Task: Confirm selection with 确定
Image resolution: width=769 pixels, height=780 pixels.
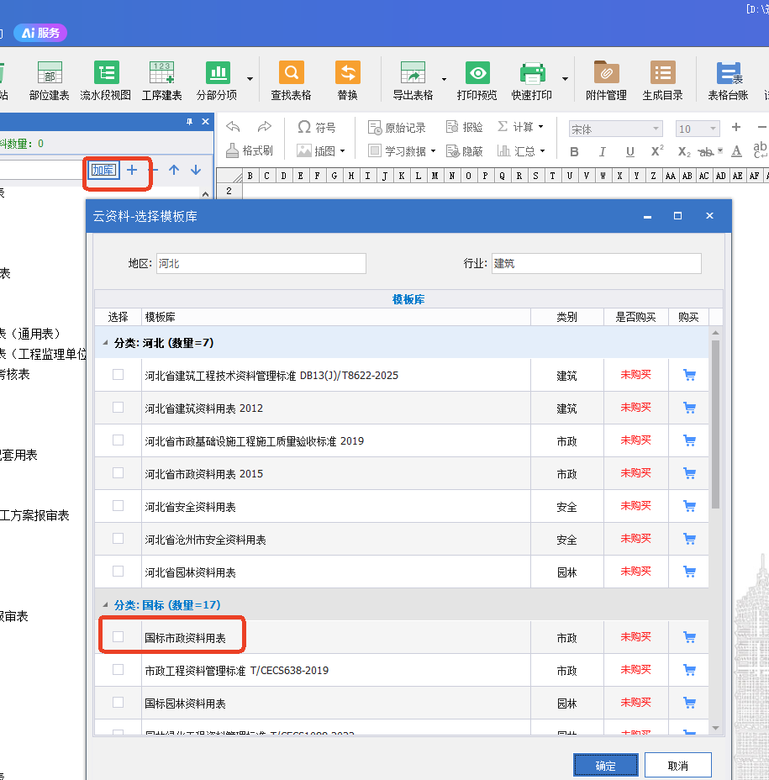Action: click(605, 766)
